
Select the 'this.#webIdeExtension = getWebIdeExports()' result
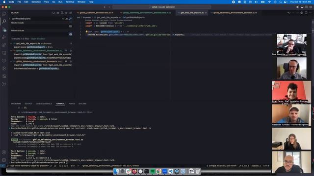click(37, 68)
